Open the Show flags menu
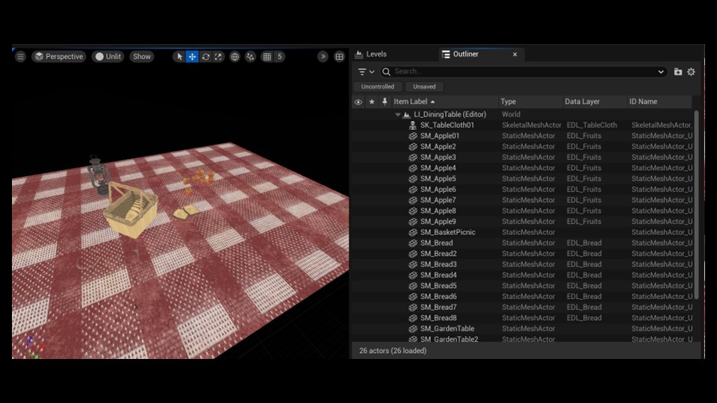This screenshot has width=717, height=403. click(x=142, y=57)
